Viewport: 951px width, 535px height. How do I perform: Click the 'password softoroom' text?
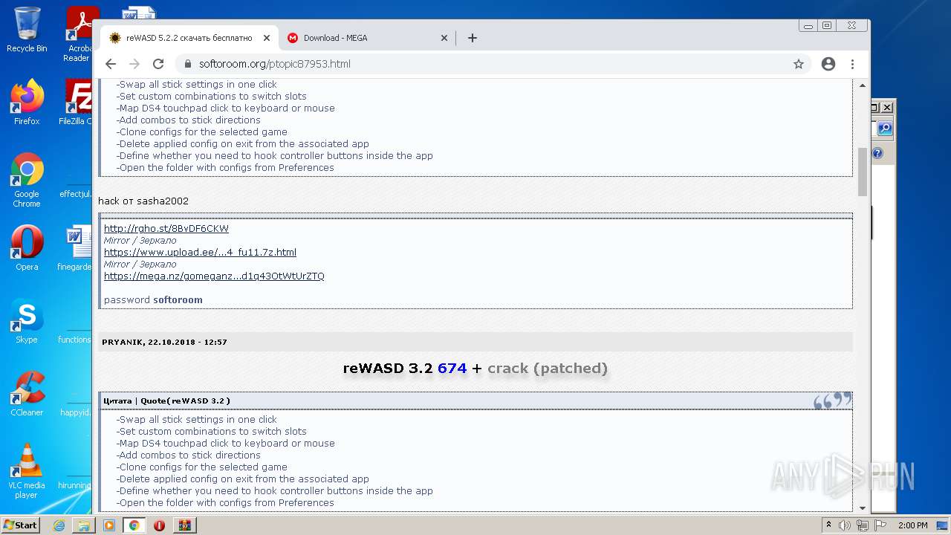click(x=153, y=299)
